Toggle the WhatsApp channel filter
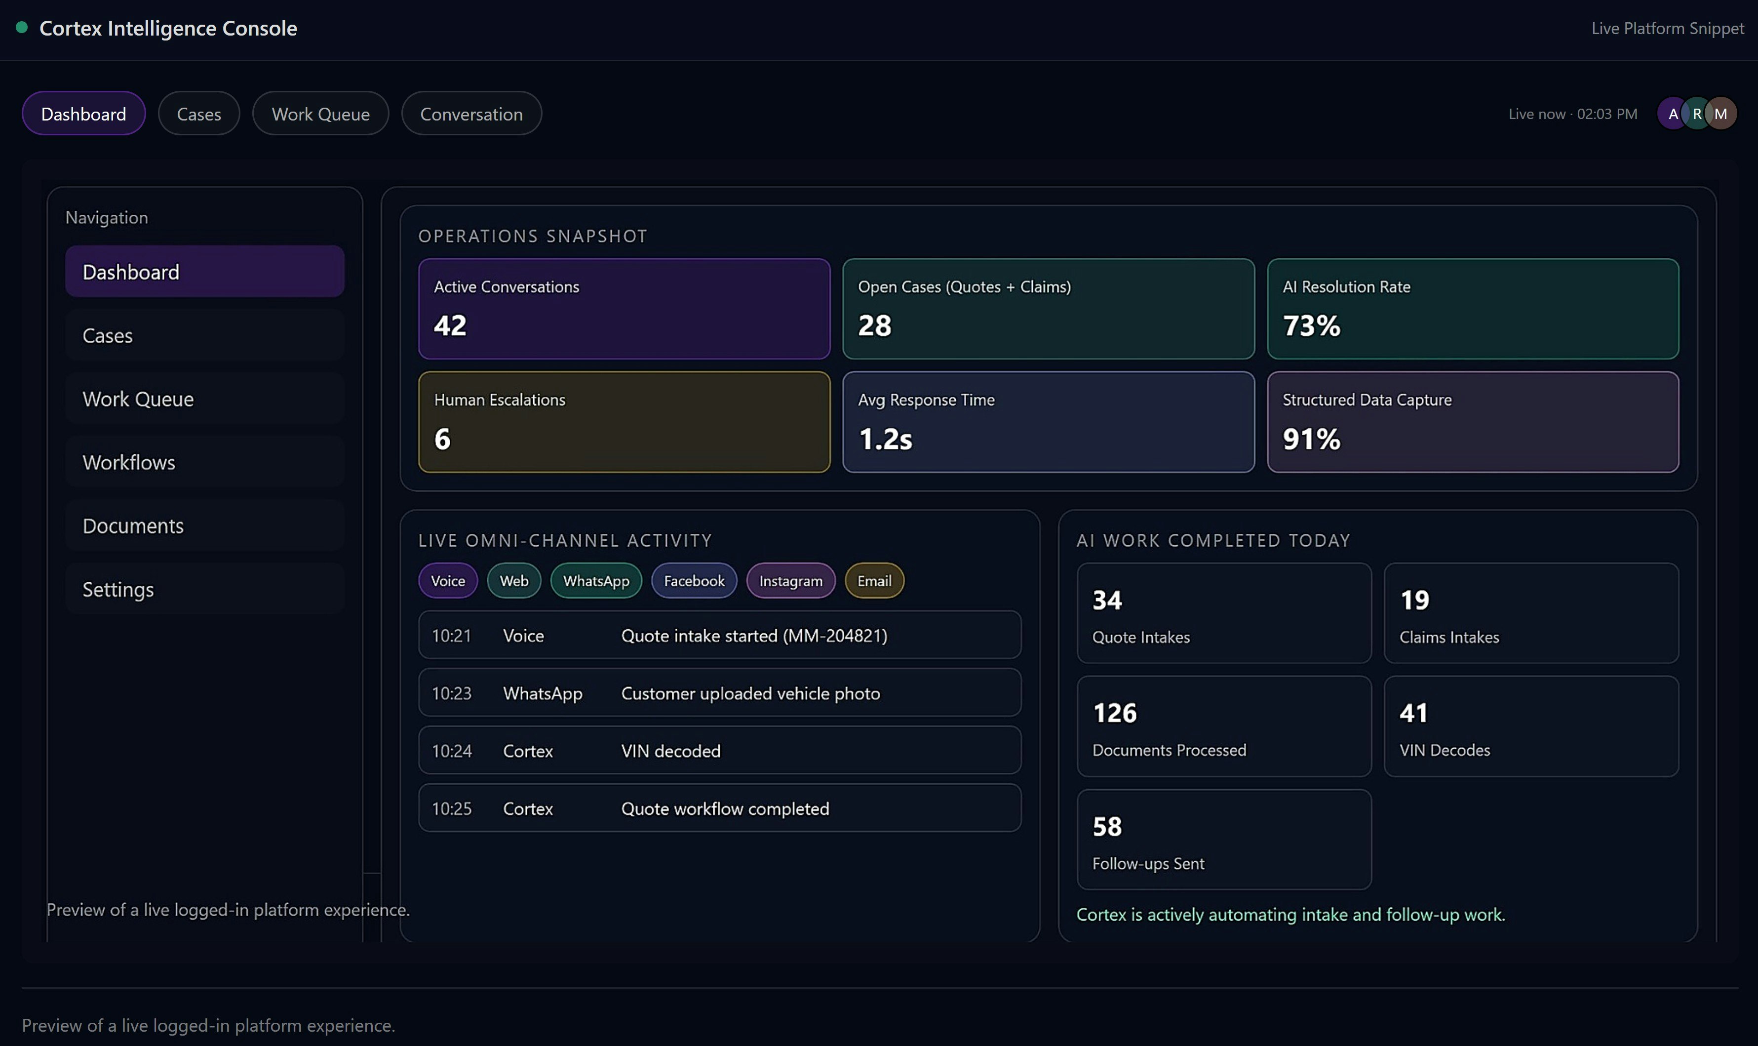 click(596, 580)
